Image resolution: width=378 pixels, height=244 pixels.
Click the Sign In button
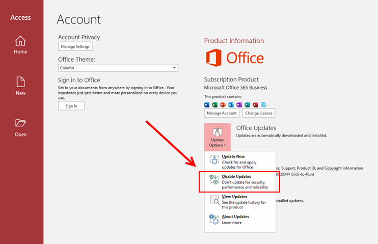71,106
